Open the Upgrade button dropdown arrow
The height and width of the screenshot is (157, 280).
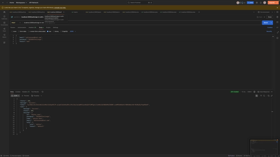coord(277,2)
